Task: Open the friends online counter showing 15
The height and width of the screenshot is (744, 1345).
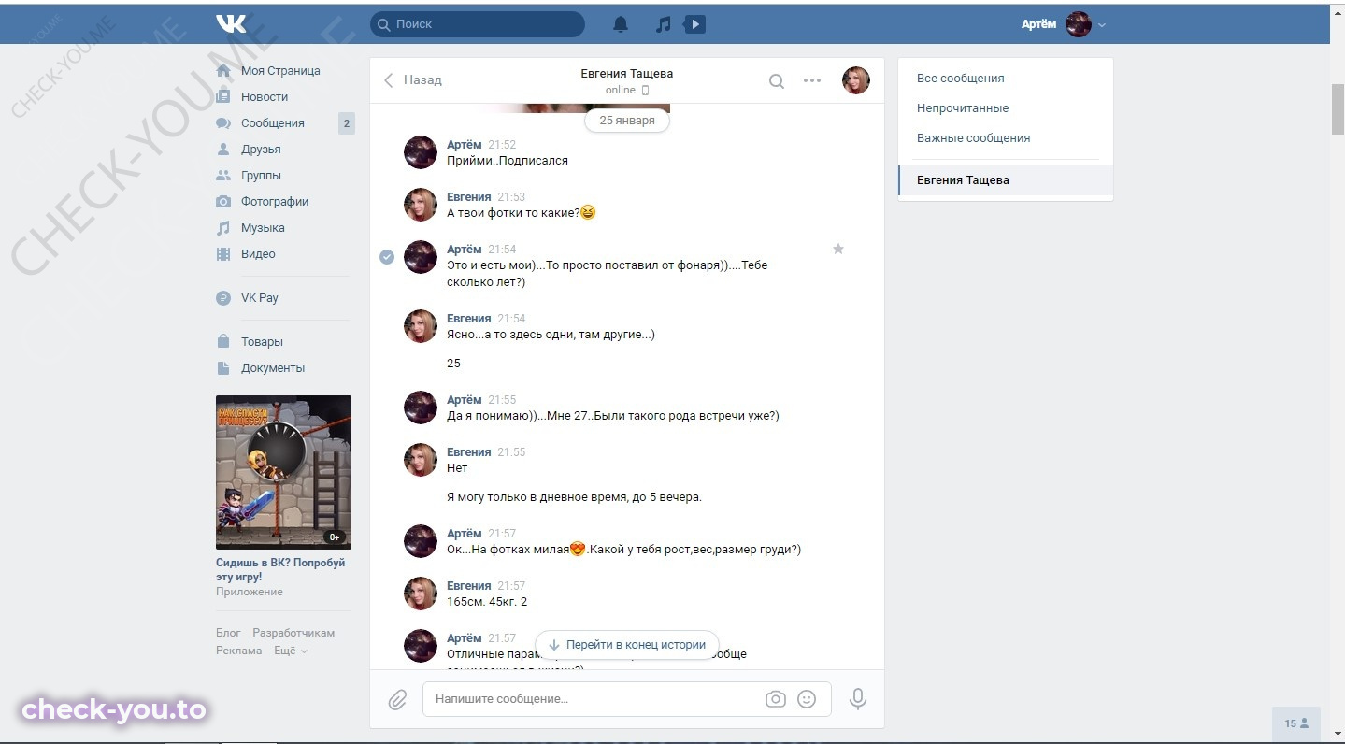Action: 1296,723
